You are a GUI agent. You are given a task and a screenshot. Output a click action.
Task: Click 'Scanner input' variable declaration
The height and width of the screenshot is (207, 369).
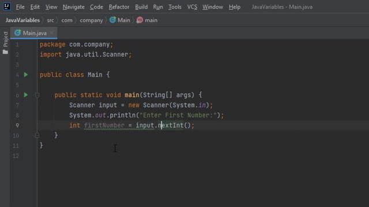(93, 105)
